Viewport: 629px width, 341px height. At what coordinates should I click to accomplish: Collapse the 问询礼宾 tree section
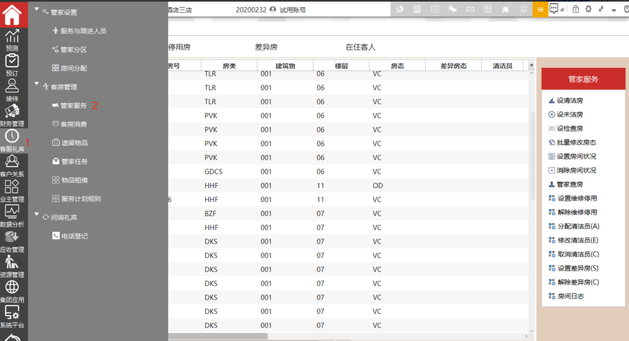[36, 215]
